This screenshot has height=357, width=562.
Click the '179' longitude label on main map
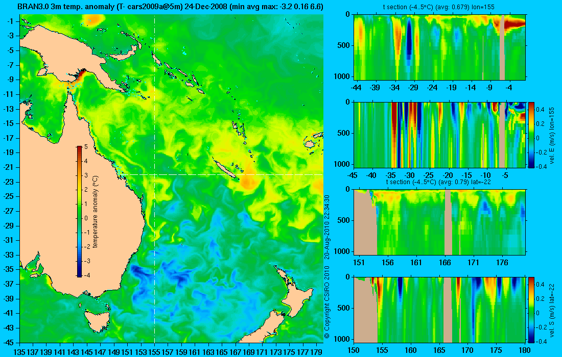(x=316, y=352)
